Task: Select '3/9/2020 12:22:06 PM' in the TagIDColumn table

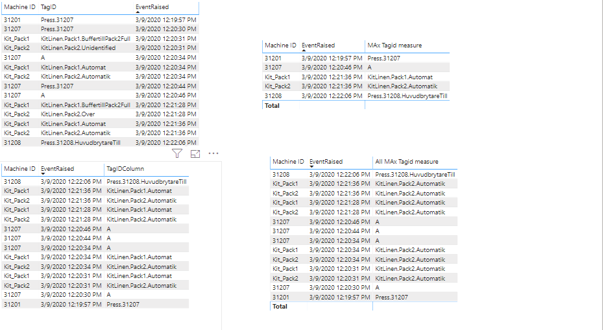Action: (x=71, y=181)
